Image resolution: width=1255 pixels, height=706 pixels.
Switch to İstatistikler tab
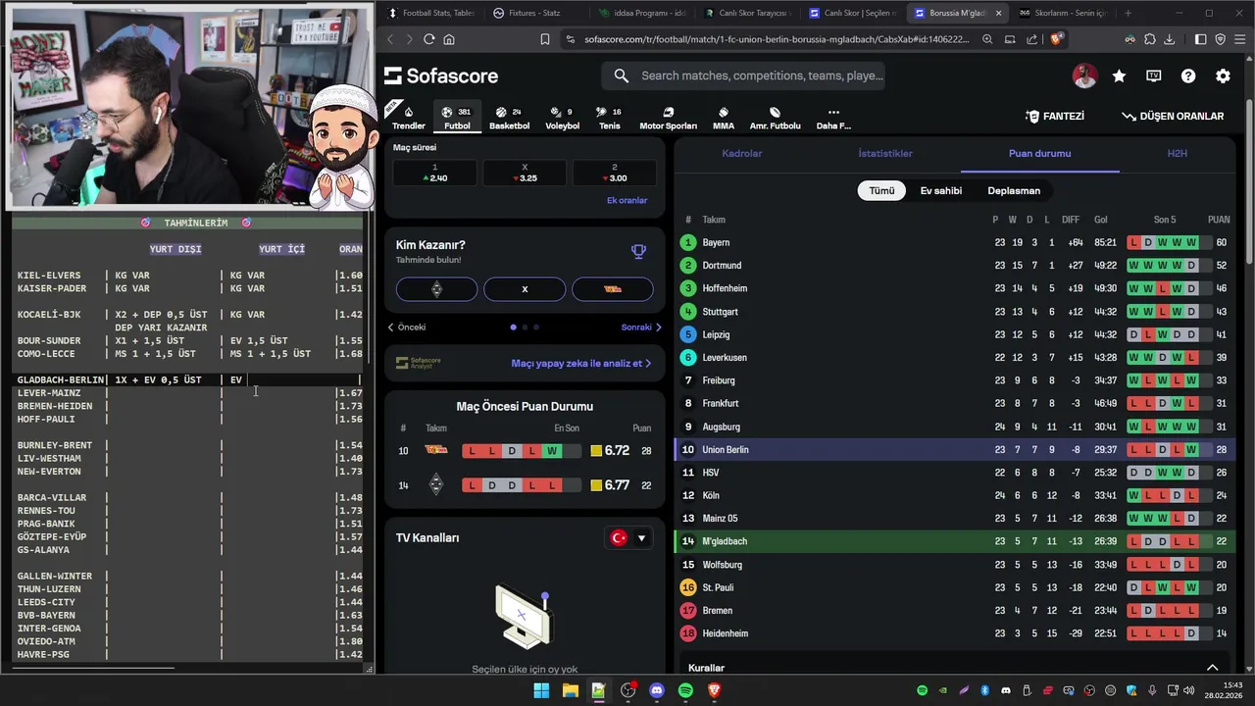(885, 153)
